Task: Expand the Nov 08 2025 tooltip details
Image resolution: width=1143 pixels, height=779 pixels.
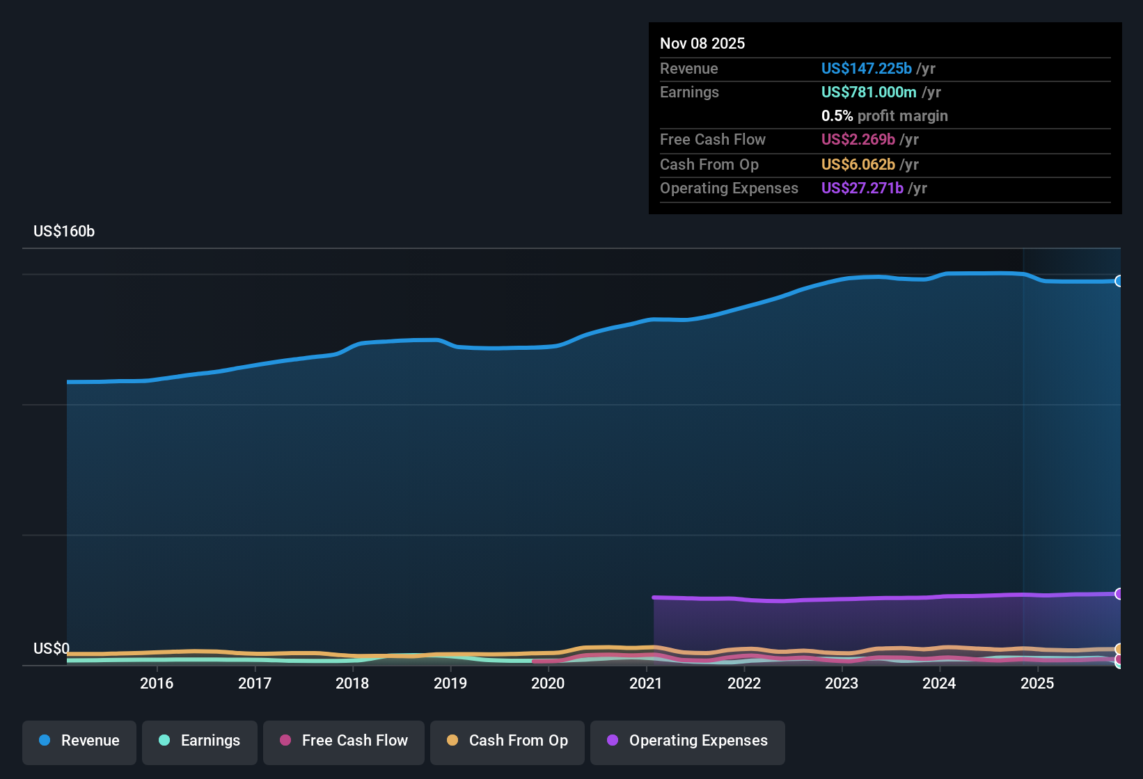Action: [702, 43]
